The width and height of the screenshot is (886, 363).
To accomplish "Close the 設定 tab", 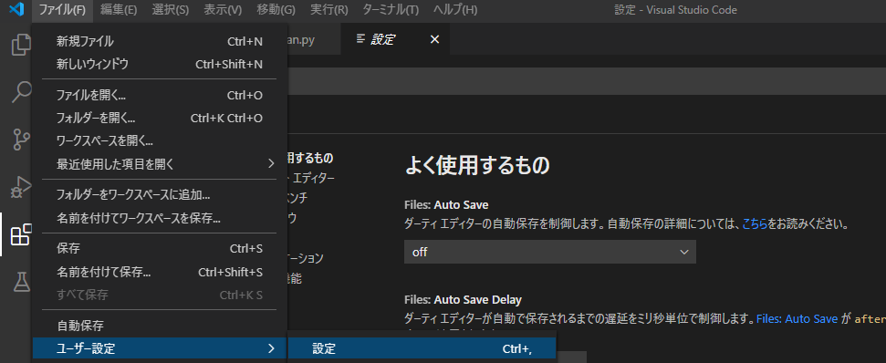I will 434,39.
